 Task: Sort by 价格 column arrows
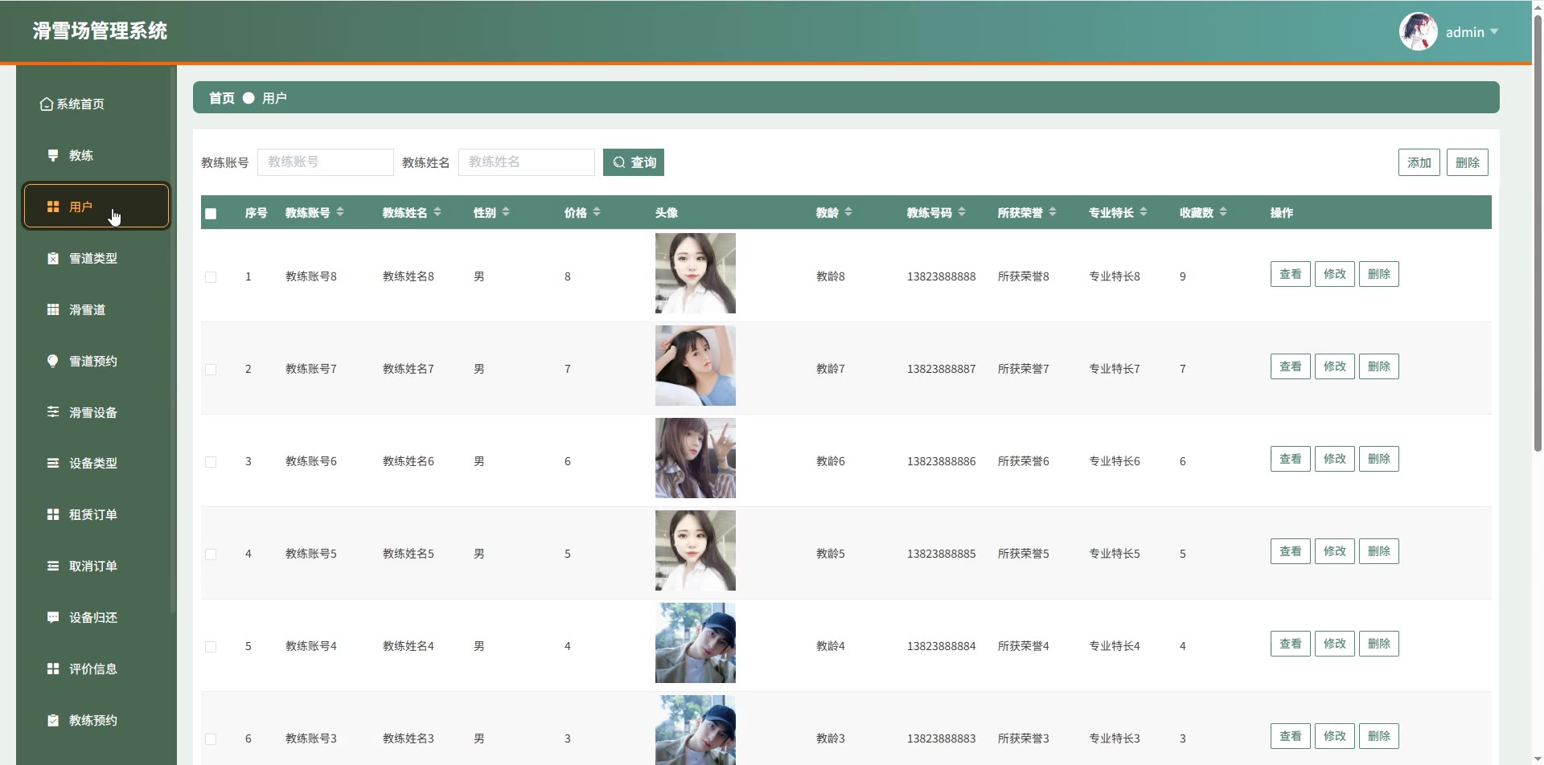(x=597, y=212)
